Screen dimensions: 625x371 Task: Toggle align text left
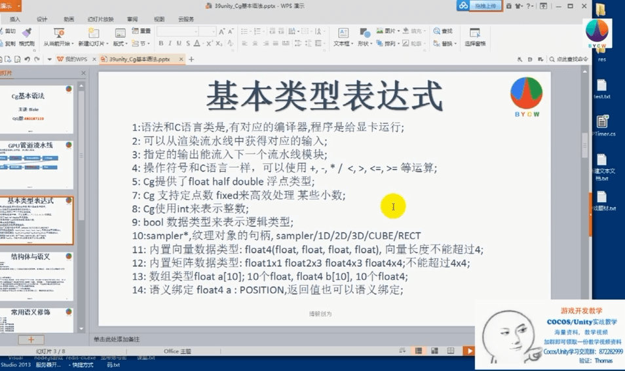click(245, 43)
